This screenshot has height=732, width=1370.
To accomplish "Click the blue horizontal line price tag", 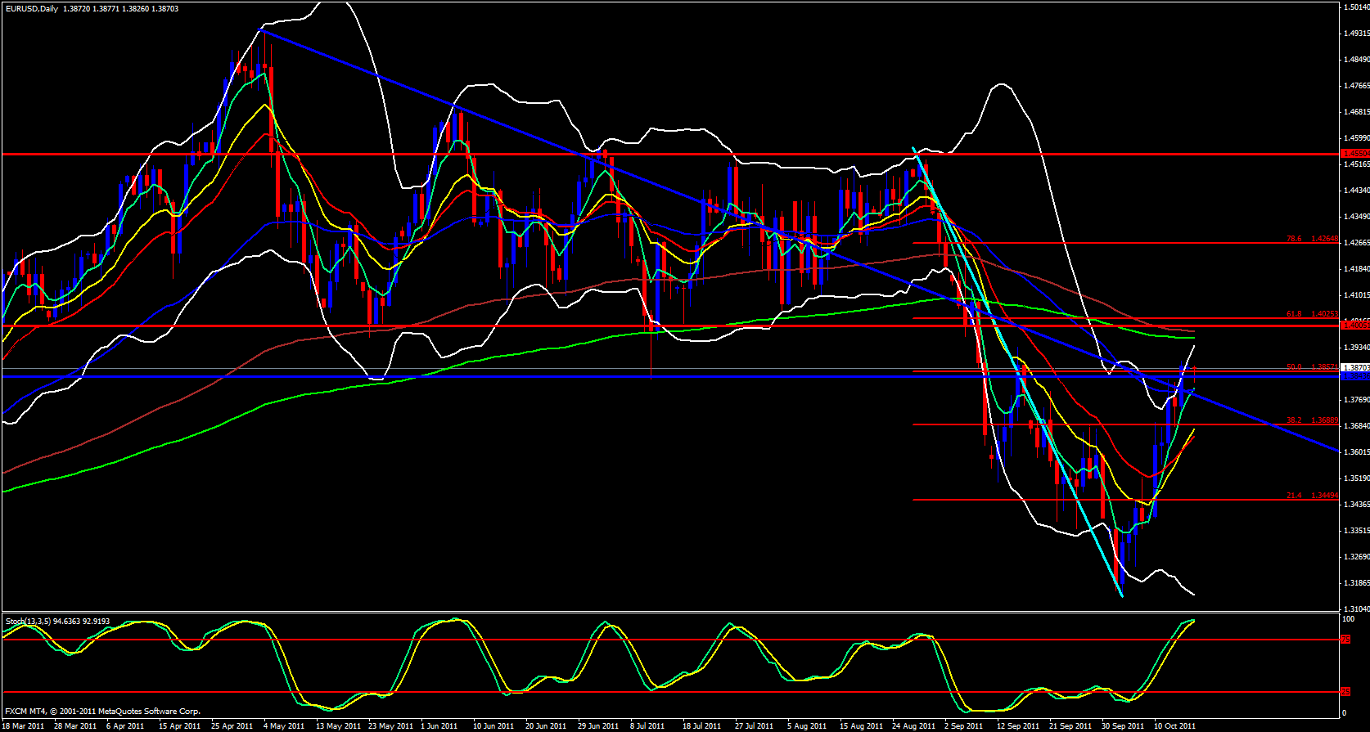I will click(x=1355, y=376).
